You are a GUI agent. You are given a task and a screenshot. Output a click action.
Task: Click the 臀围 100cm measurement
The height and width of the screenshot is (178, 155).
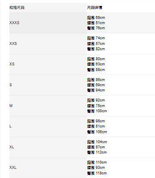[x=97, y=111]
